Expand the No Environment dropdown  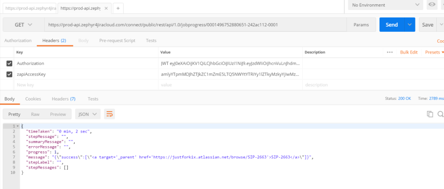click(385, 5)
